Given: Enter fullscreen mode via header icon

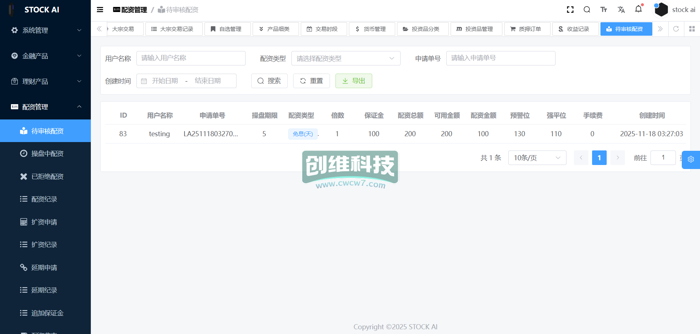Looking at the screenshot, I should [x=570, y=10].
